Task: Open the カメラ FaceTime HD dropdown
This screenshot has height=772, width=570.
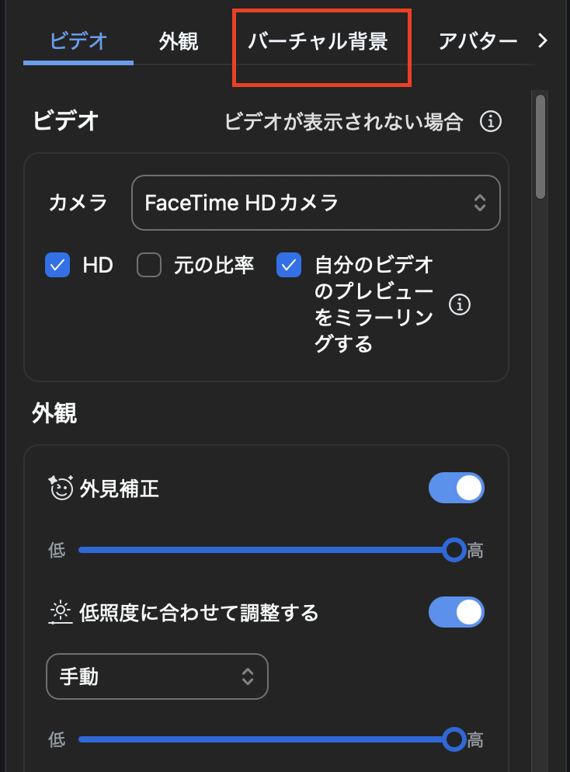Action: [x=316, y=203]
